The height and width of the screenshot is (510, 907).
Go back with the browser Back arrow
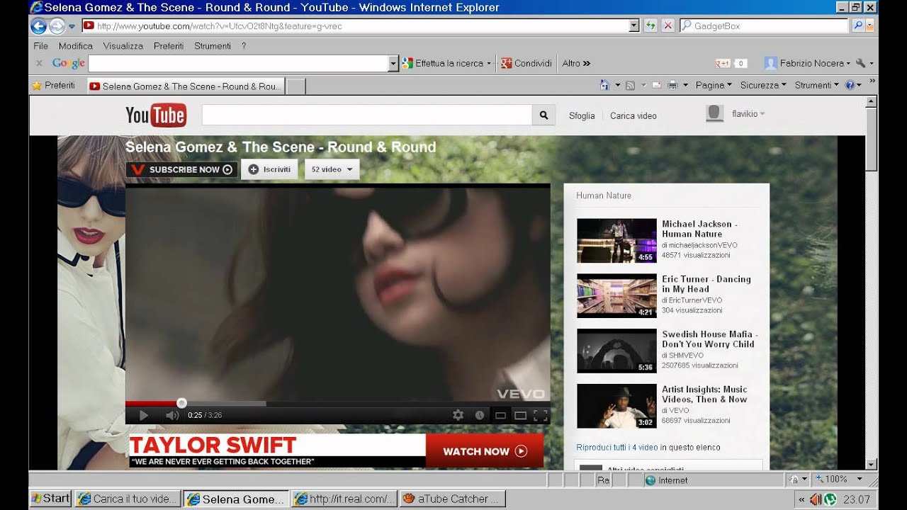tap(38, 26)
